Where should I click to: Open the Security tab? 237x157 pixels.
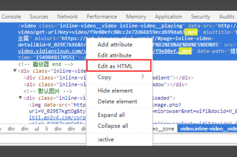tap(200, 17)
